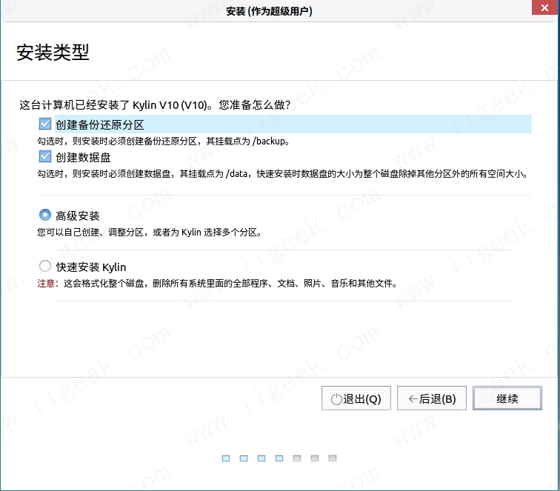This screenshot has width=560, height=491.
Task: Click the 您可以自己创建、调整分区 description
Action: point(150,233)
